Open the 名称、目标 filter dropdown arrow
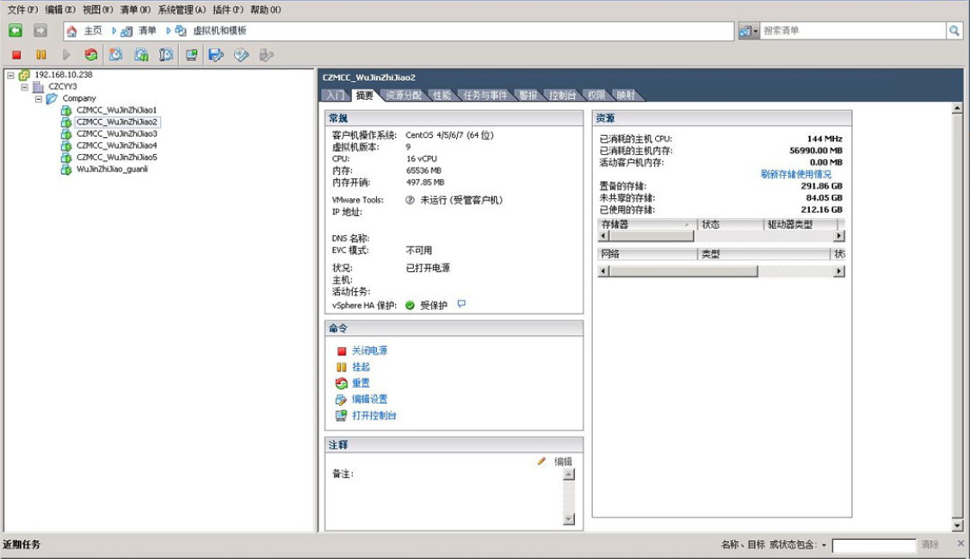This screenshot has height=559, width=970. (x=824, y=544)
